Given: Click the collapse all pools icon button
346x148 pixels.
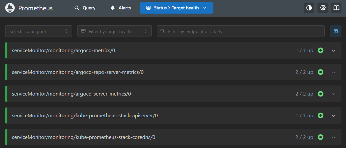Looking at the screenshot, I should [x=336, y=31].
